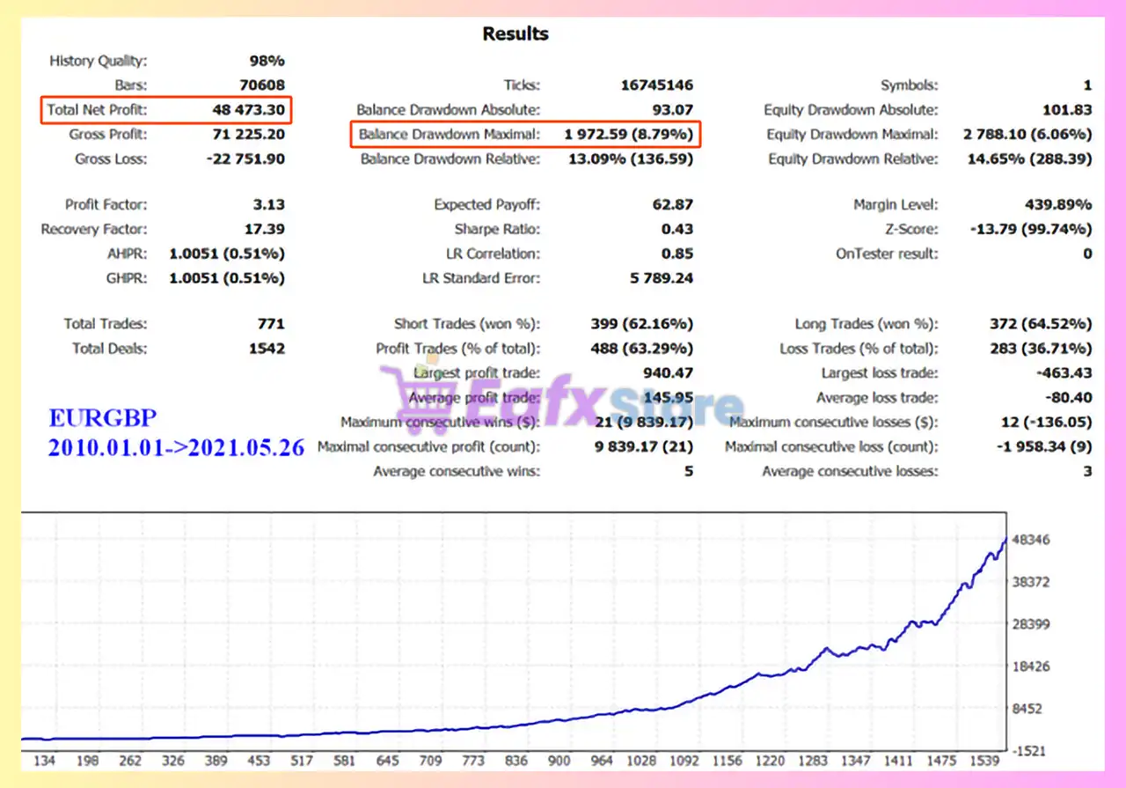Click the Equity Drawdown Maximal value
Image resolution: width=1126 pixels, height=788 pixels.
(1027, 135)
